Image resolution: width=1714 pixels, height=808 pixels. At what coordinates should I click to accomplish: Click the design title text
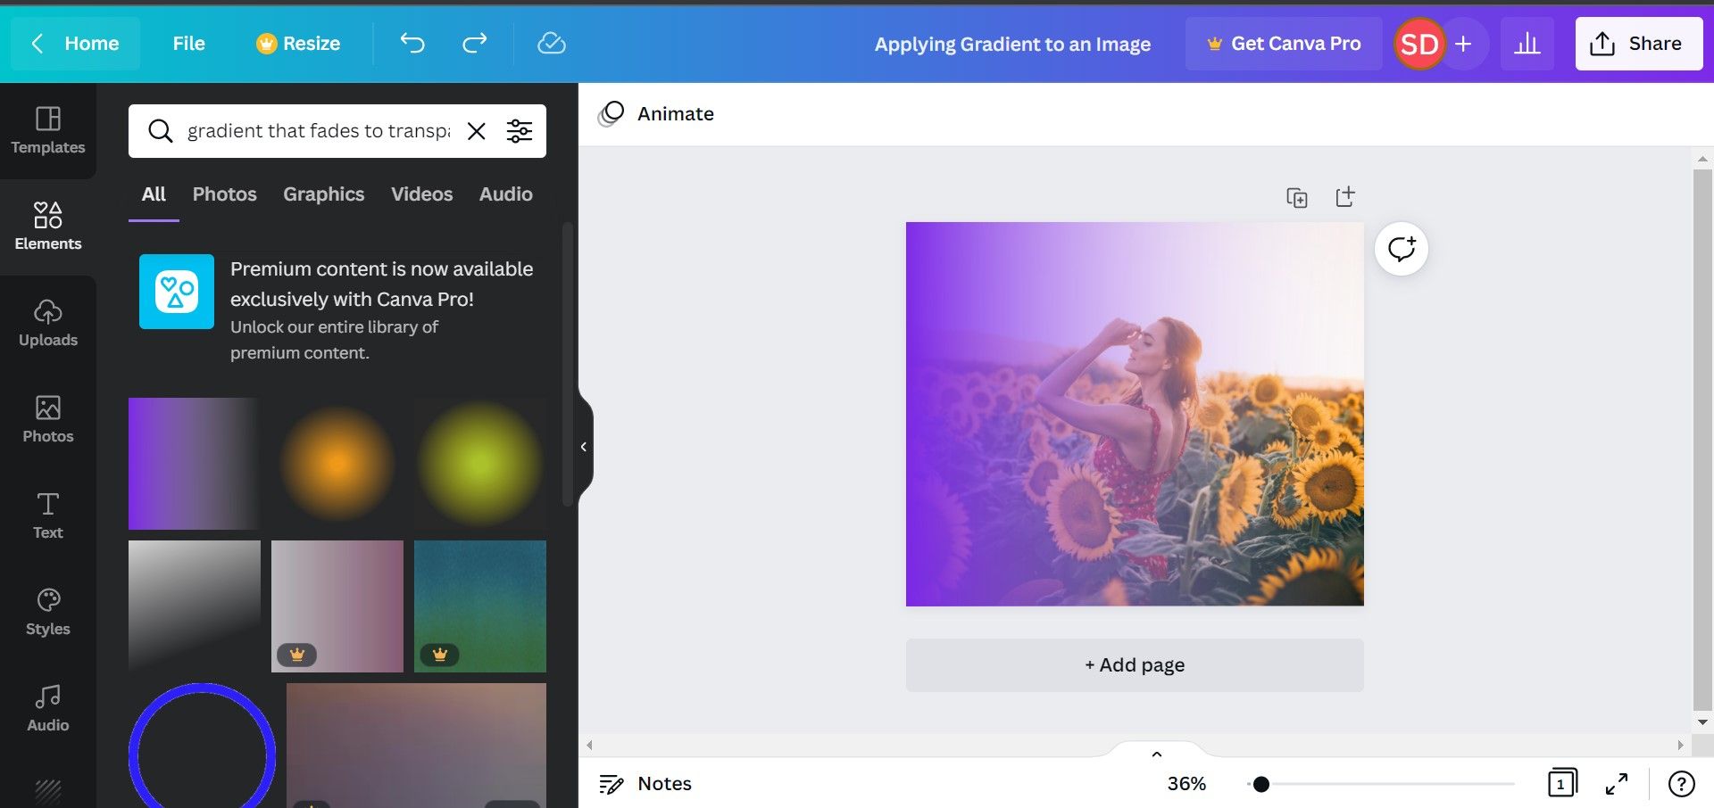click(x=1012, y=44)
